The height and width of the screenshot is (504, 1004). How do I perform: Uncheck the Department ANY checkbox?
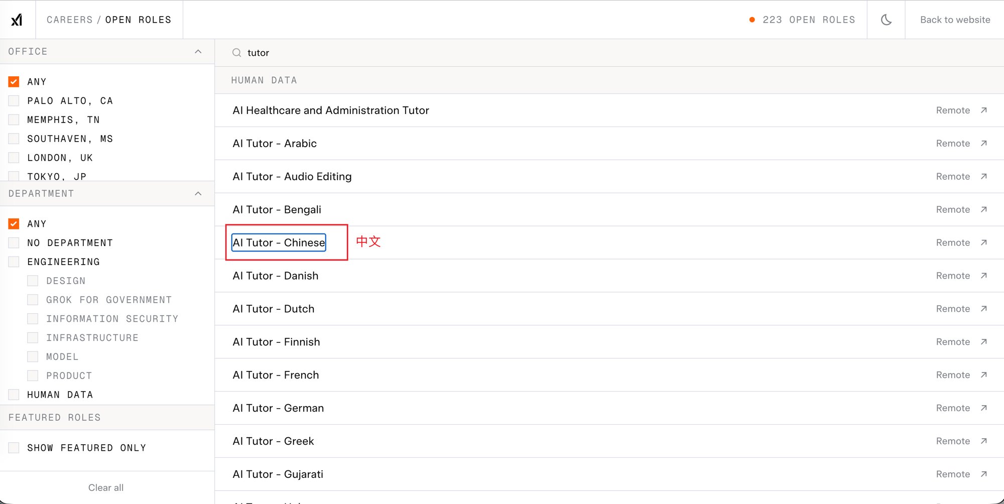(x=14, y=223)
